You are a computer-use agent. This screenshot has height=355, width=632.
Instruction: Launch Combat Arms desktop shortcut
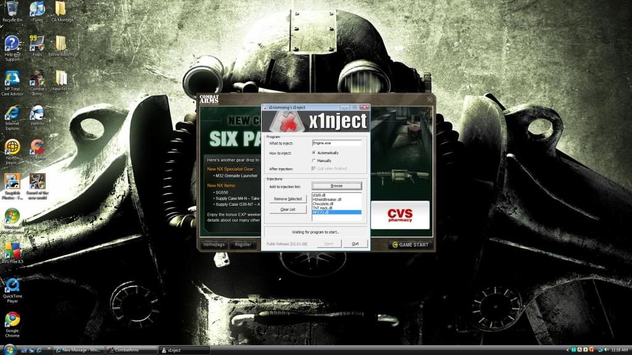[x=37, y=83]
